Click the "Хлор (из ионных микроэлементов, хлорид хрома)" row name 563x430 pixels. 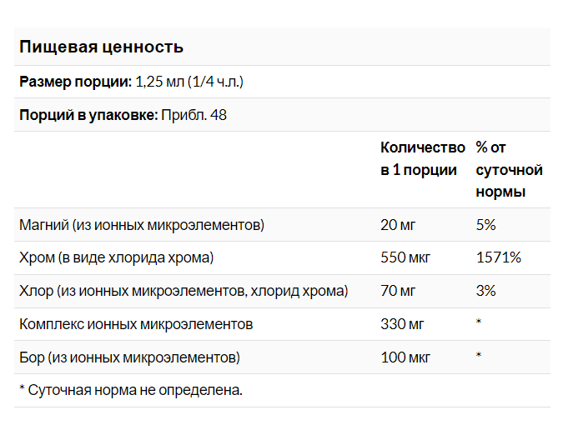click(183, 291)
